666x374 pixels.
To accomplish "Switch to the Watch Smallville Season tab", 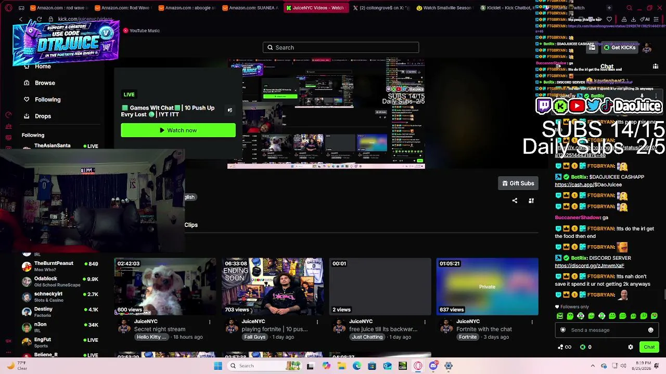I will 444,8.
